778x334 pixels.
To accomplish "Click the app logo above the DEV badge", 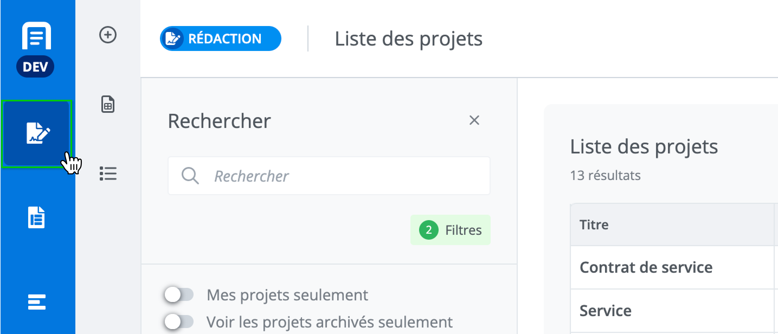I will click(x=37, y=36).
